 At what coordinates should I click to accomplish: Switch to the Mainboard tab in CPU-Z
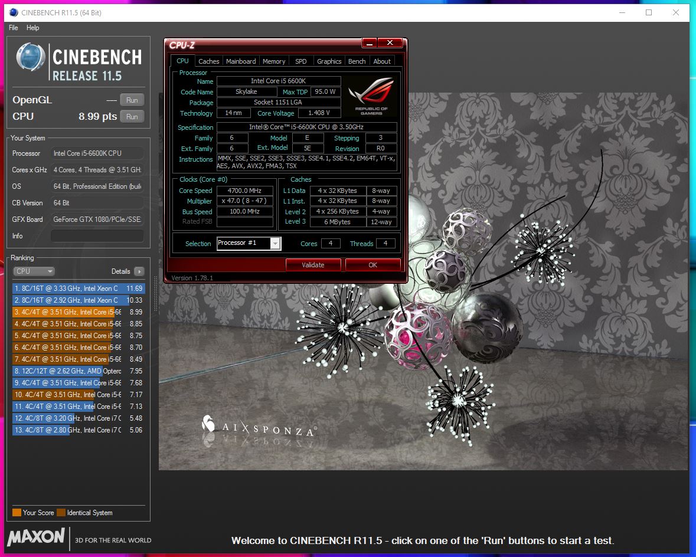coord(241,61)
